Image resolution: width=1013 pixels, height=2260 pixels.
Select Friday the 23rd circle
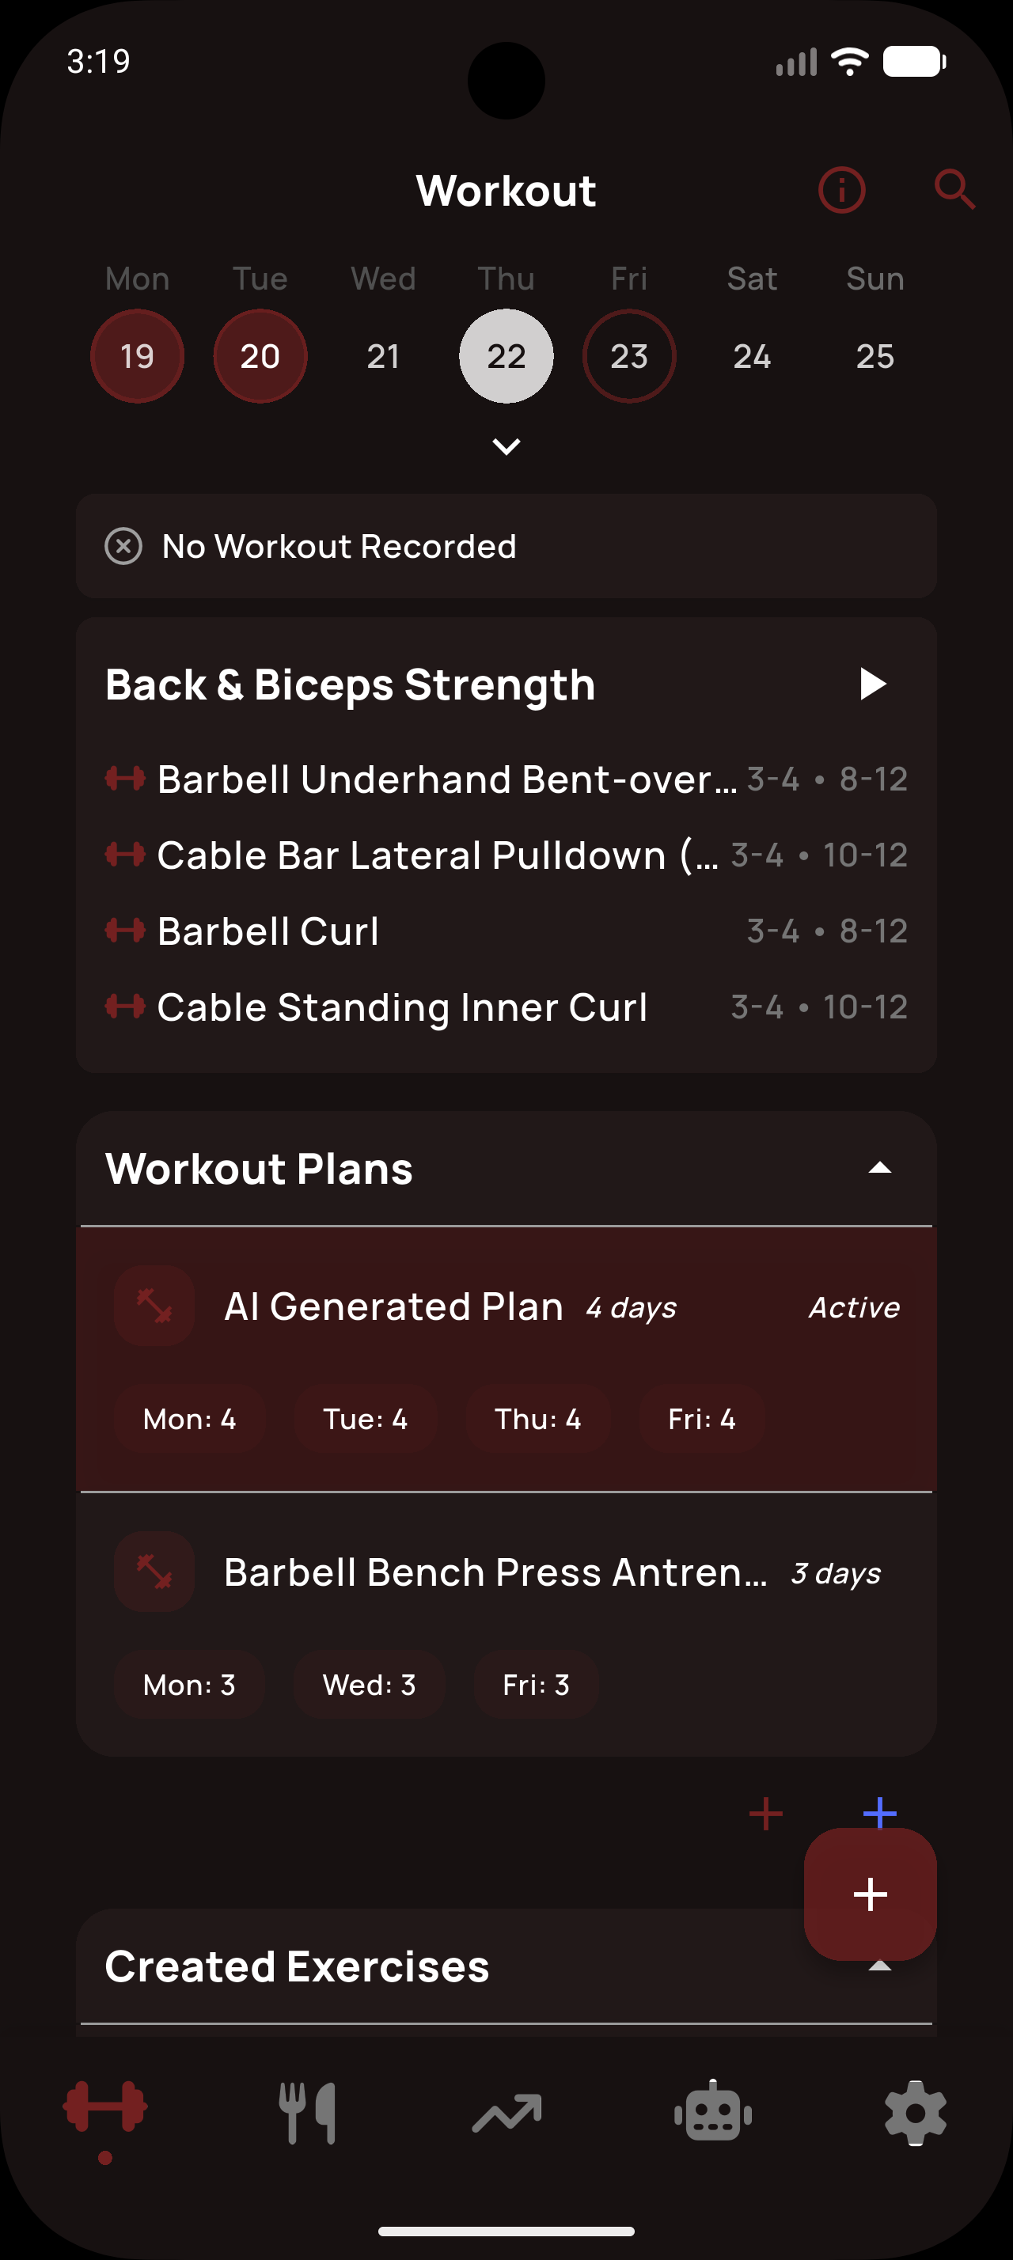point(629,356)
